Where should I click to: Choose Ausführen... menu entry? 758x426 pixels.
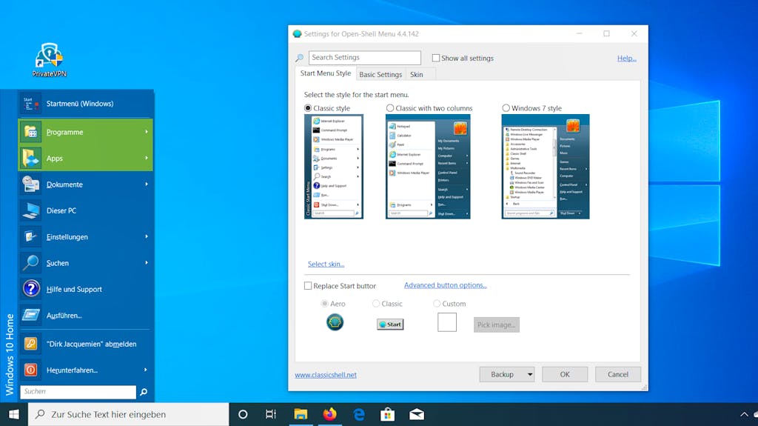[x=86, y=315]
